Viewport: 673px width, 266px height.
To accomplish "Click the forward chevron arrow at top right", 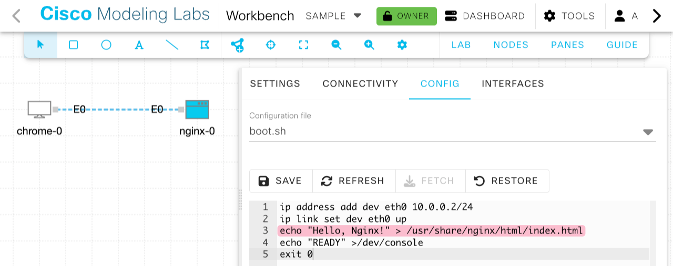I will coord(657,16).
